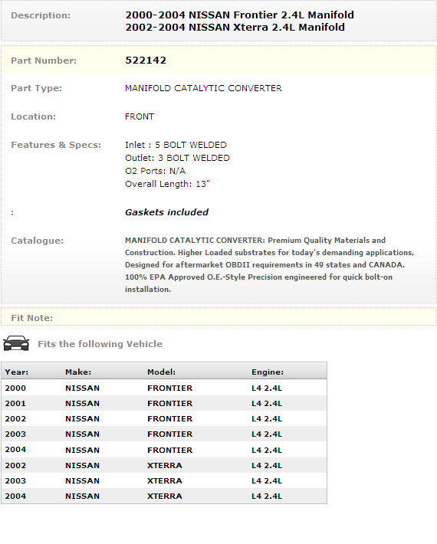Click the Year column header
This screenshot has width=437, height=544.
pyautogui.click(x=17, y=372)
